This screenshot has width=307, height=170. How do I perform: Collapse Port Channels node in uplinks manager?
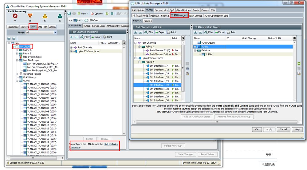[135, 43]
